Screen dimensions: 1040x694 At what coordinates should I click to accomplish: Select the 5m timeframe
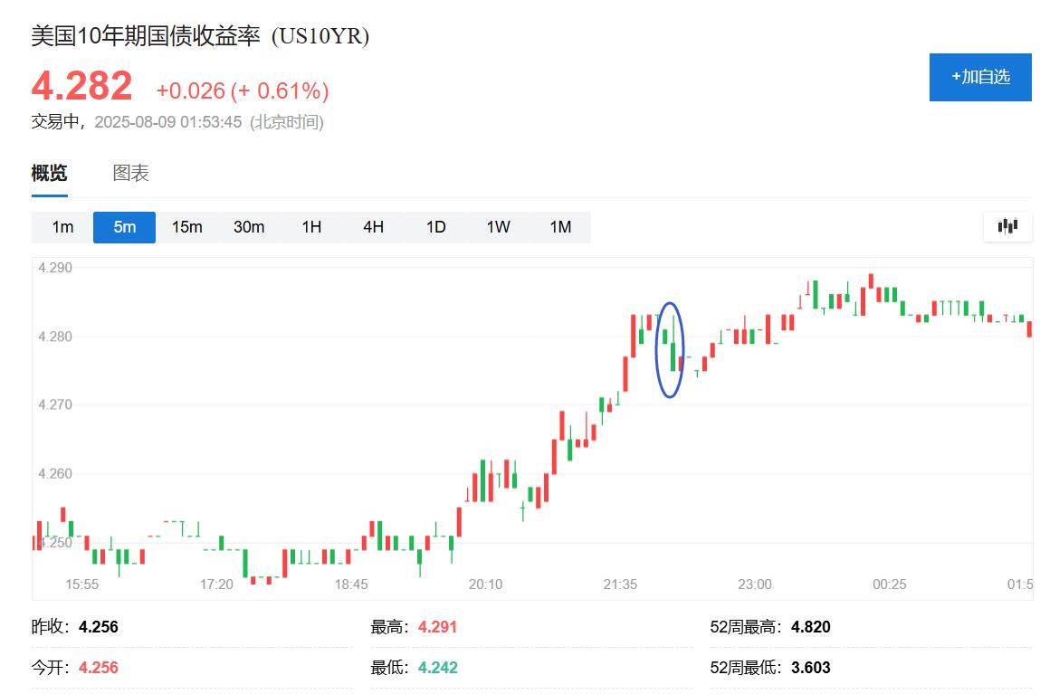tap(124, 227)
